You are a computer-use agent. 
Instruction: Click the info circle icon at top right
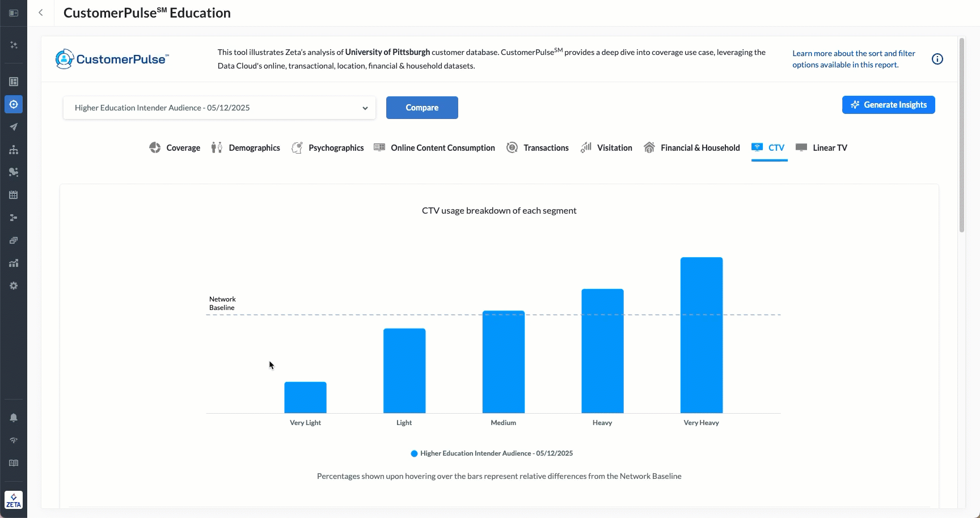937,59
